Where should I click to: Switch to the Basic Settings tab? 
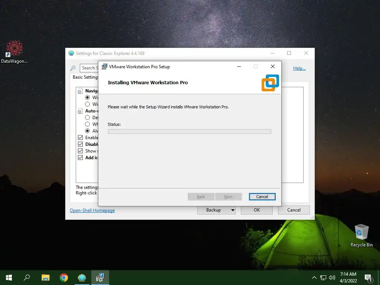pyautogui.click(x=85, y=77)
